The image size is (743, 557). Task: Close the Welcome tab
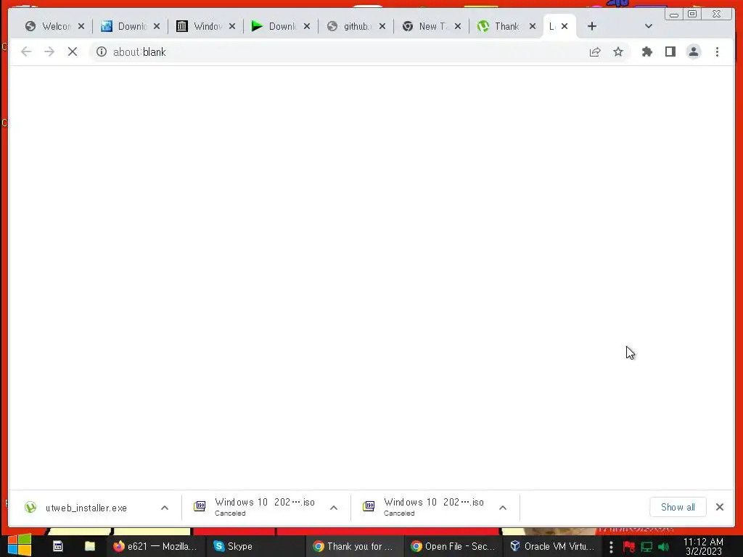pos(81,27)
